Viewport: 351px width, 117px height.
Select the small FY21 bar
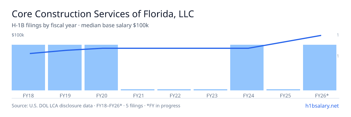(x=137, y=90)
